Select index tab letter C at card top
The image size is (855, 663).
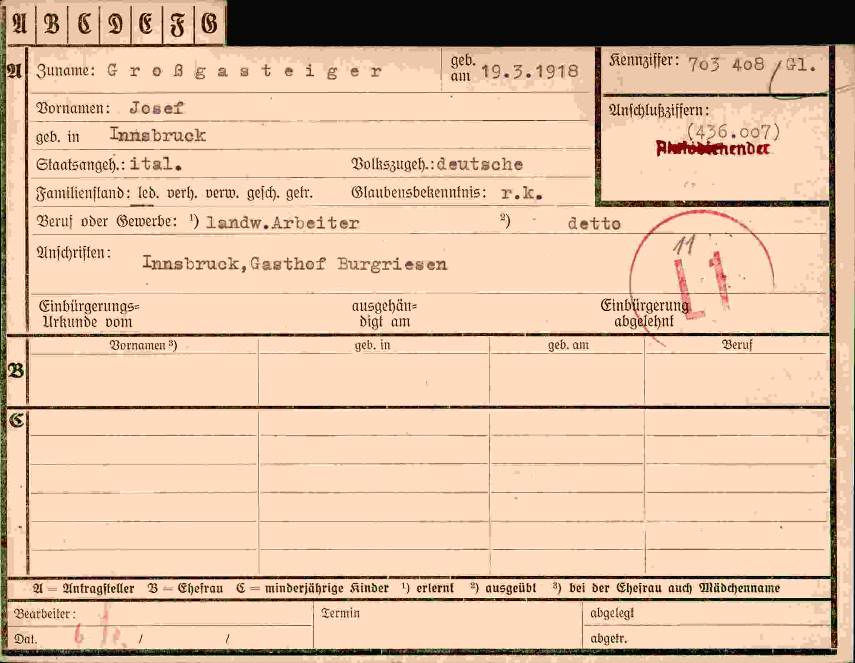(x=84, y=24)
